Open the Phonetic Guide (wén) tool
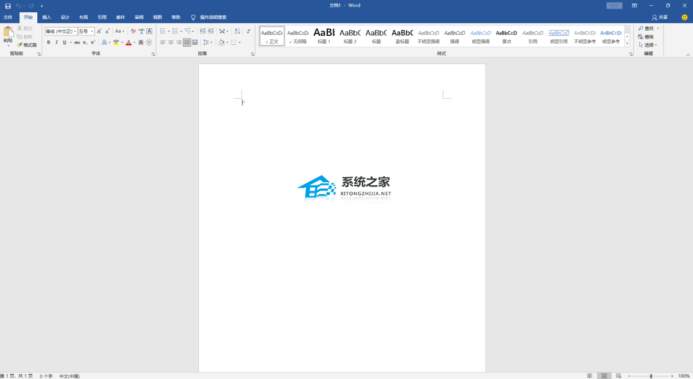Screen dimensions: 693x379 (x=141, y=31)
